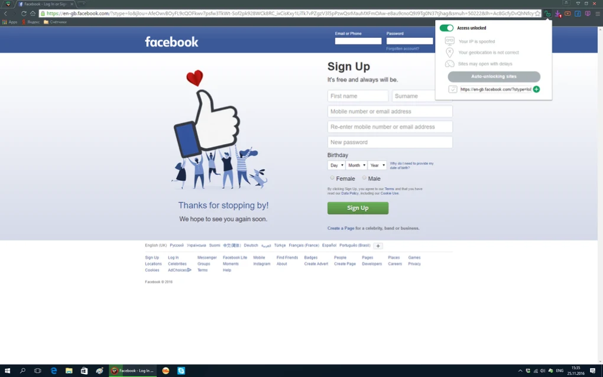Screen dimensions: 603x377
Task: Click the orange camera extension icon
Action: tap(568, 13)
